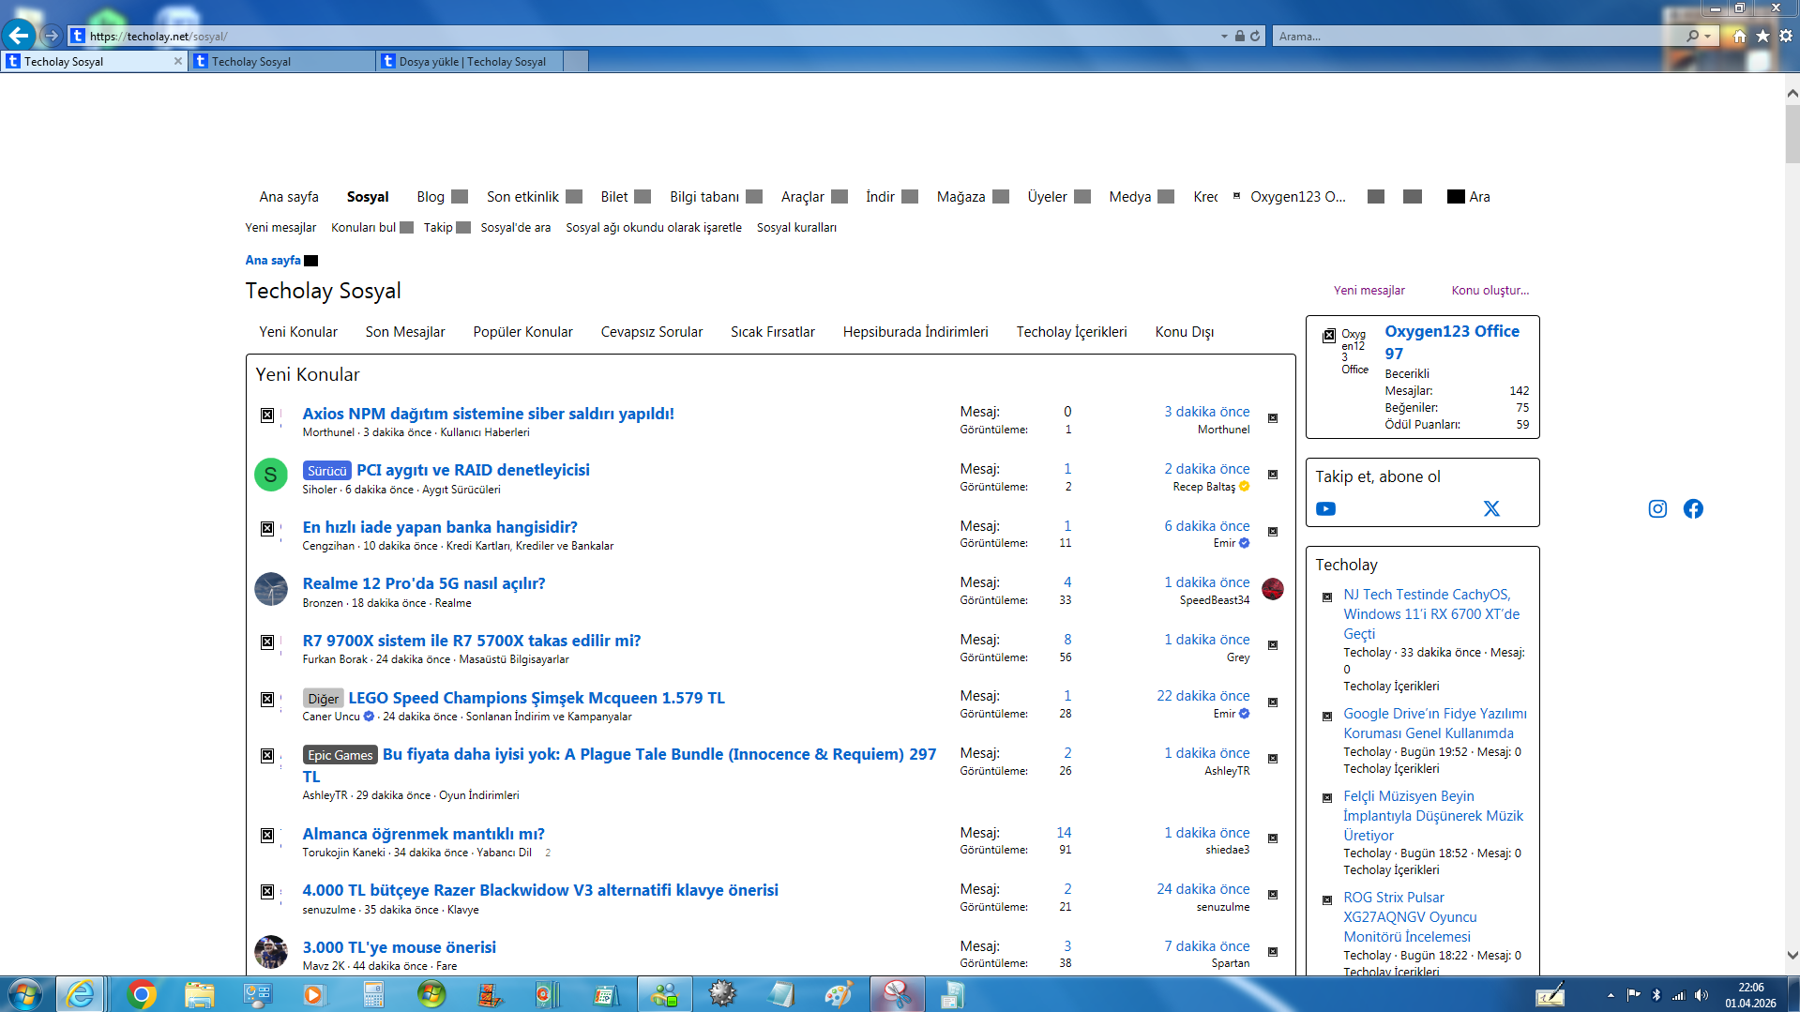Image resolution: width=1800 pixels, height=1012 pixels.
Task: Expand the Son etkinlik menu dropdown
Action: (x=574, y=197)
